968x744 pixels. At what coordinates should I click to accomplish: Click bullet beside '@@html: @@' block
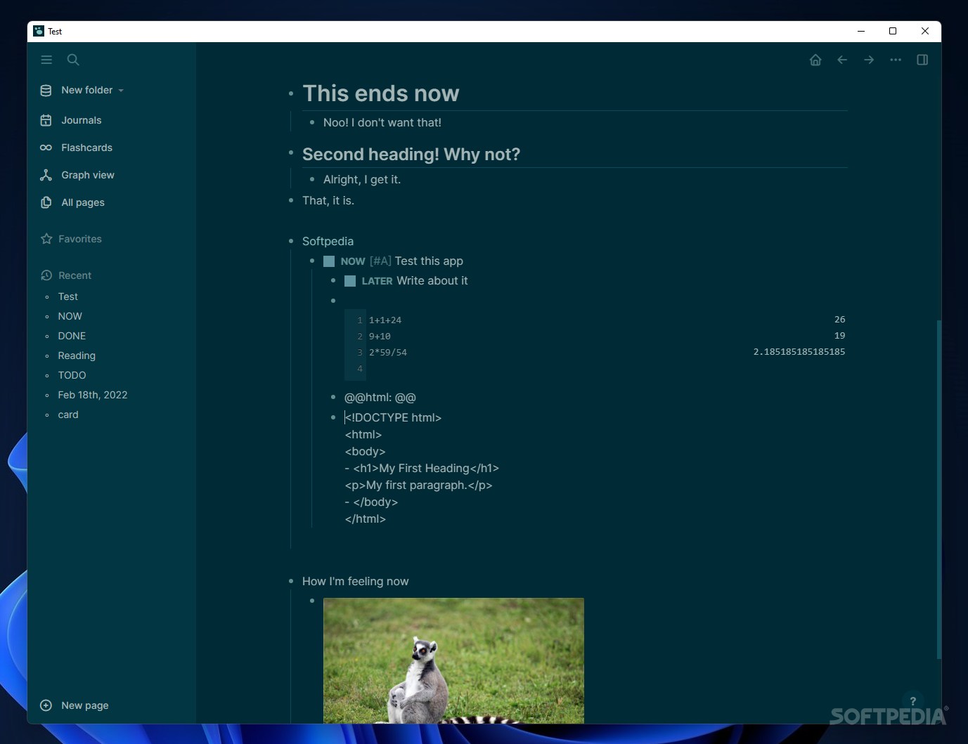coord(333,397)
